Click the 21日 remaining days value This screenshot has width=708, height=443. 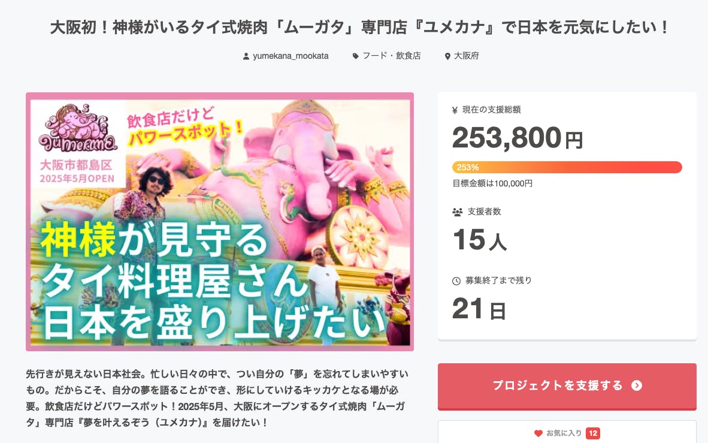[479, 309]
